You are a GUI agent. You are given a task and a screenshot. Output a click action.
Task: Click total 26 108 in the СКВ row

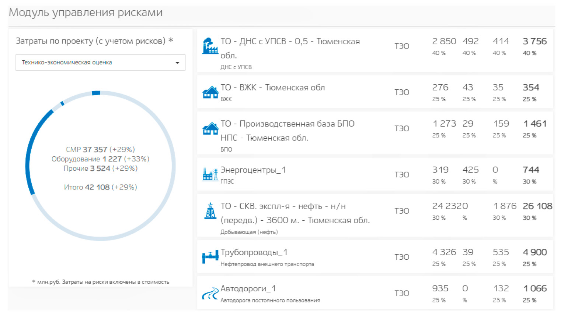pos(537,206)
